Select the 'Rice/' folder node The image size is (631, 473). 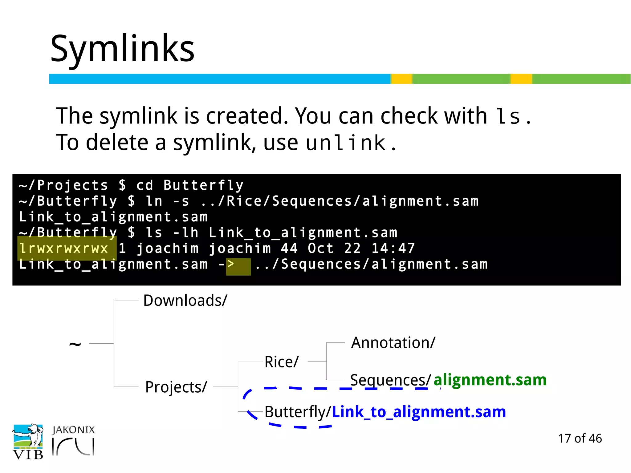tap(282, 362)
